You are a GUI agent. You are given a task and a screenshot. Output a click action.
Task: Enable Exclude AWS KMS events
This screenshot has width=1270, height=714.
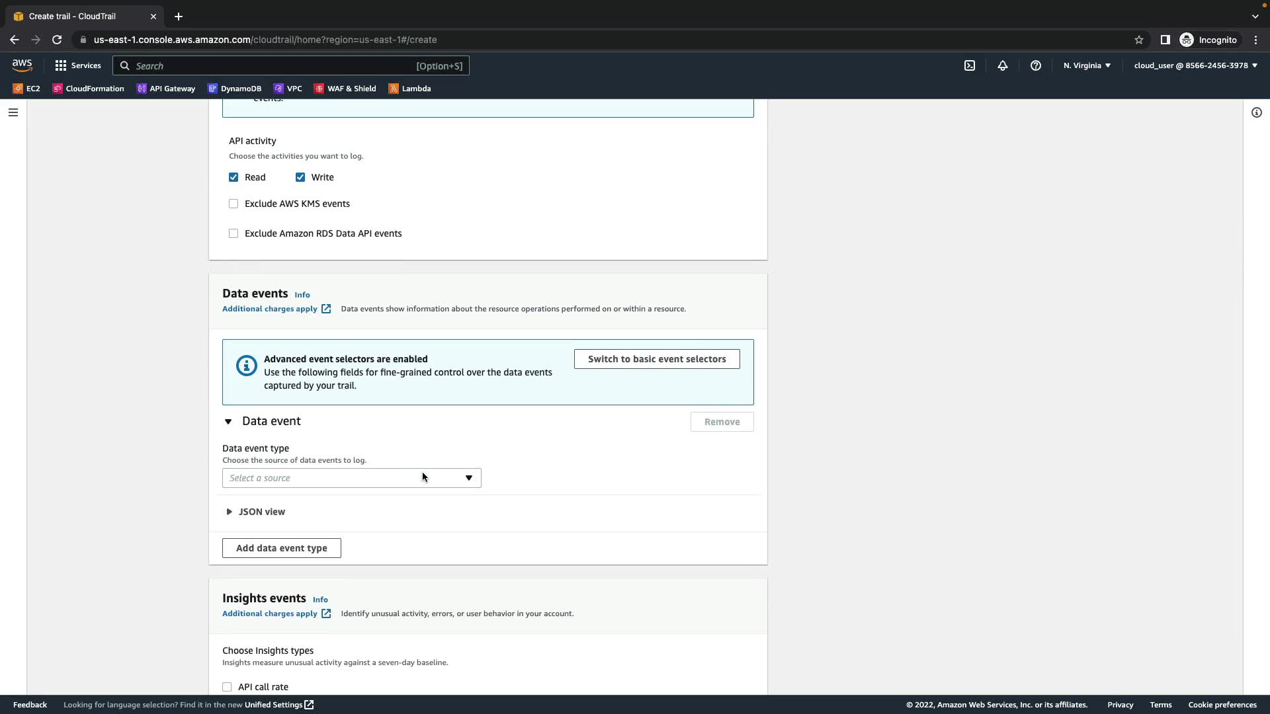tap(233, 204)
